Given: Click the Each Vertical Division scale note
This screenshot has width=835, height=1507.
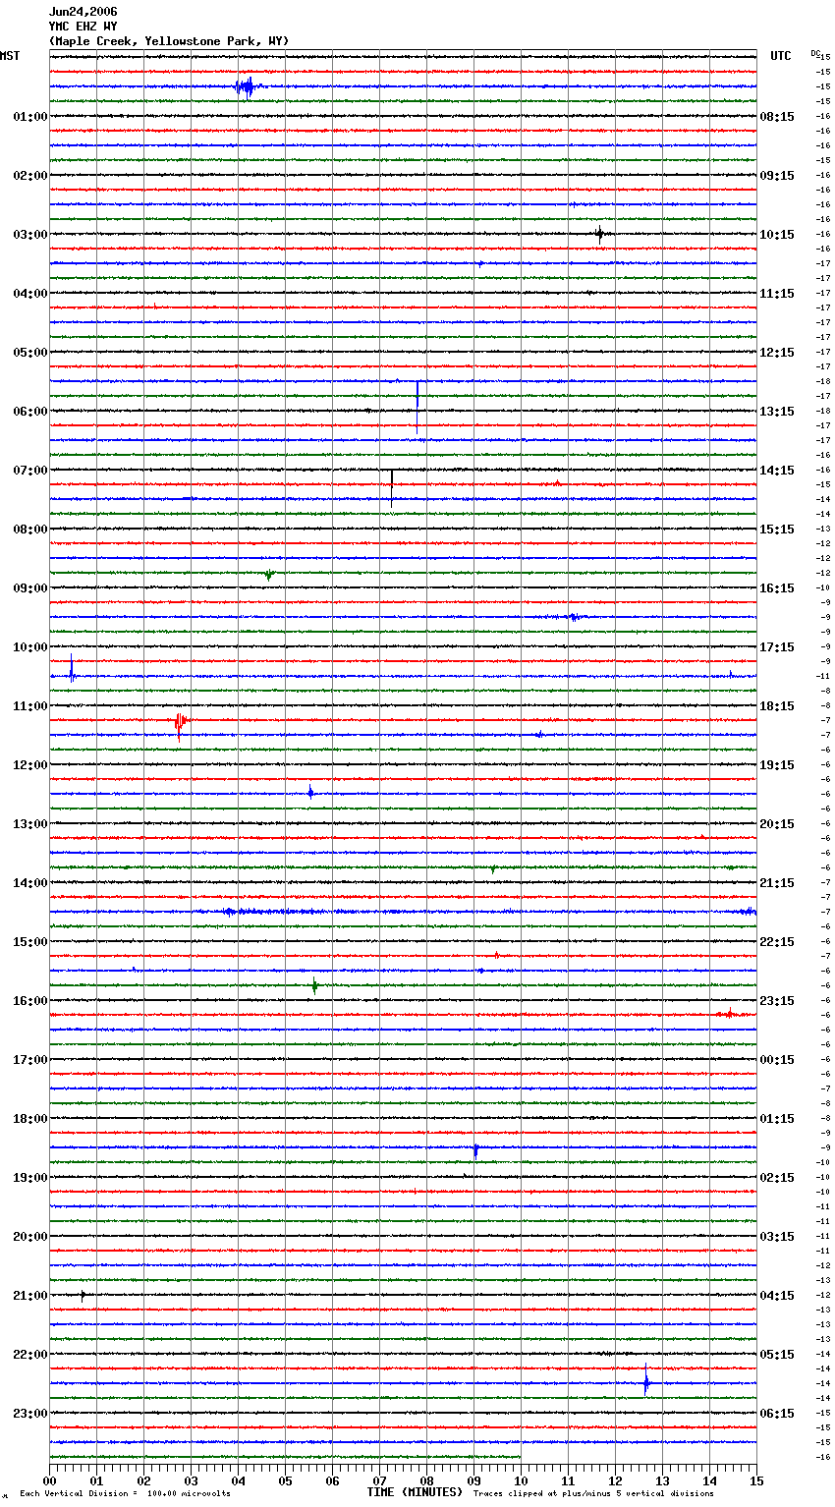Looking at the screenshot, I should point(126,1494).
